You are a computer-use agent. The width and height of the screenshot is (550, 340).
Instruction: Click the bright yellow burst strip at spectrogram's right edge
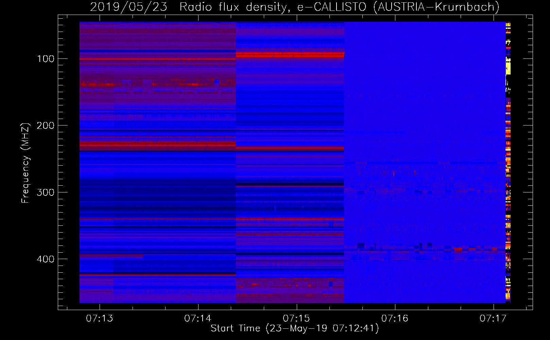click(x=508, y=162)
